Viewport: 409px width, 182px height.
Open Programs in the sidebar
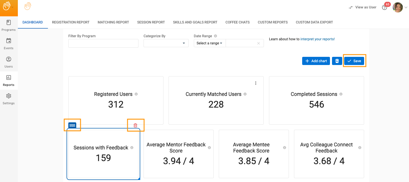(x=9, y=25)
